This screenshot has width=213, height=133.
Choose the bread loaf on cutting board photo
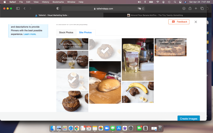[105, 83]
